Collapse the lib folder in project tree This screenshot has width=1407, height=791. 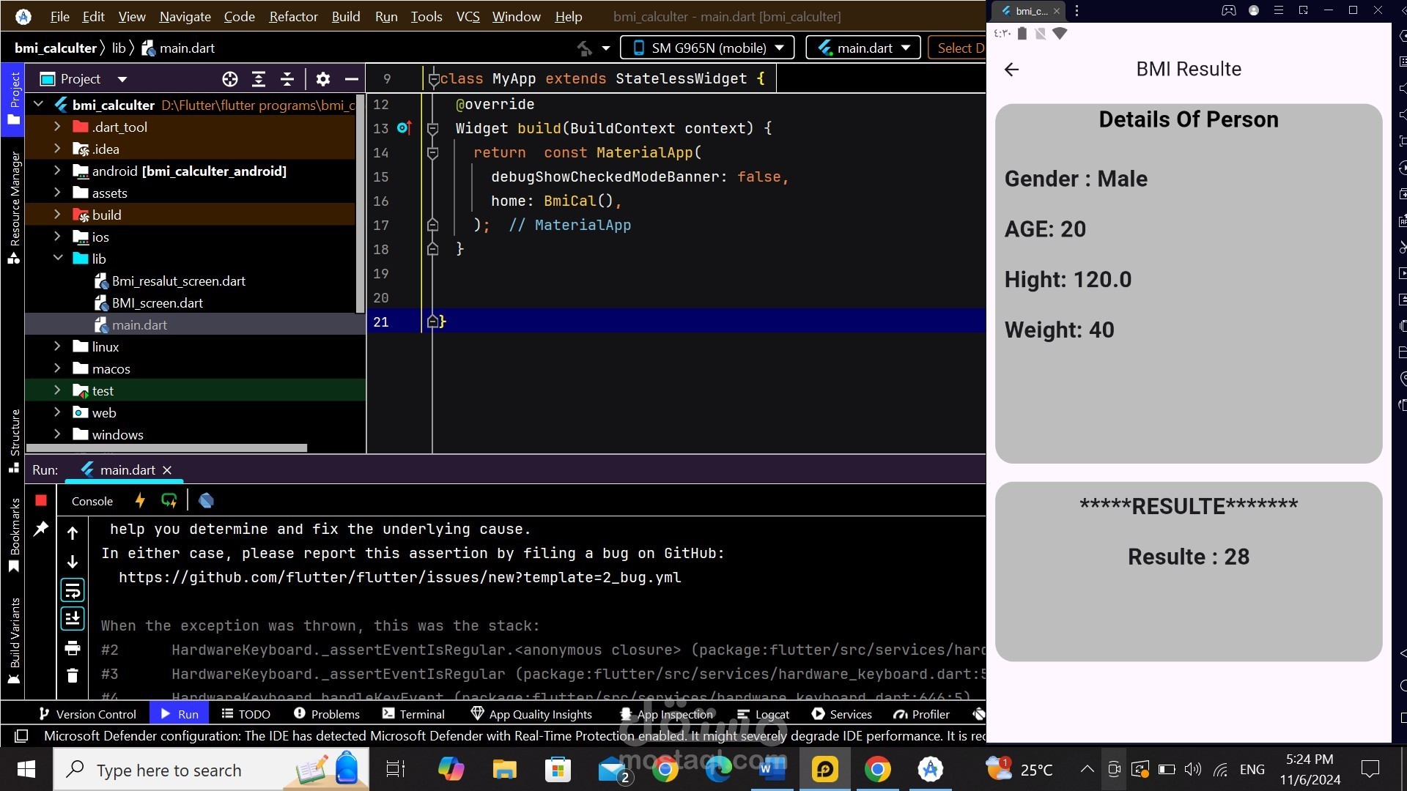click(x=57, y=259)
